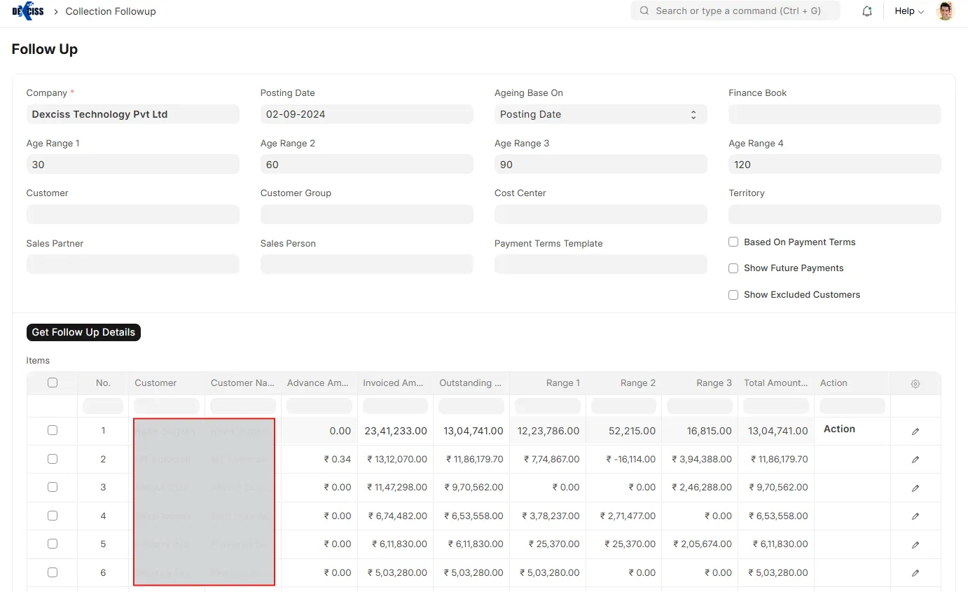Click the Customer column header

pyautogui.click(x=167, y=383)
